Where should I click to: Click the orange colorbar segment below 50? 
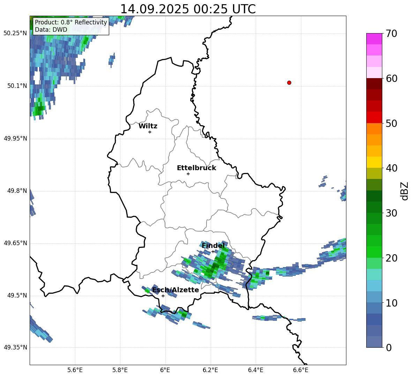(374, 129)
